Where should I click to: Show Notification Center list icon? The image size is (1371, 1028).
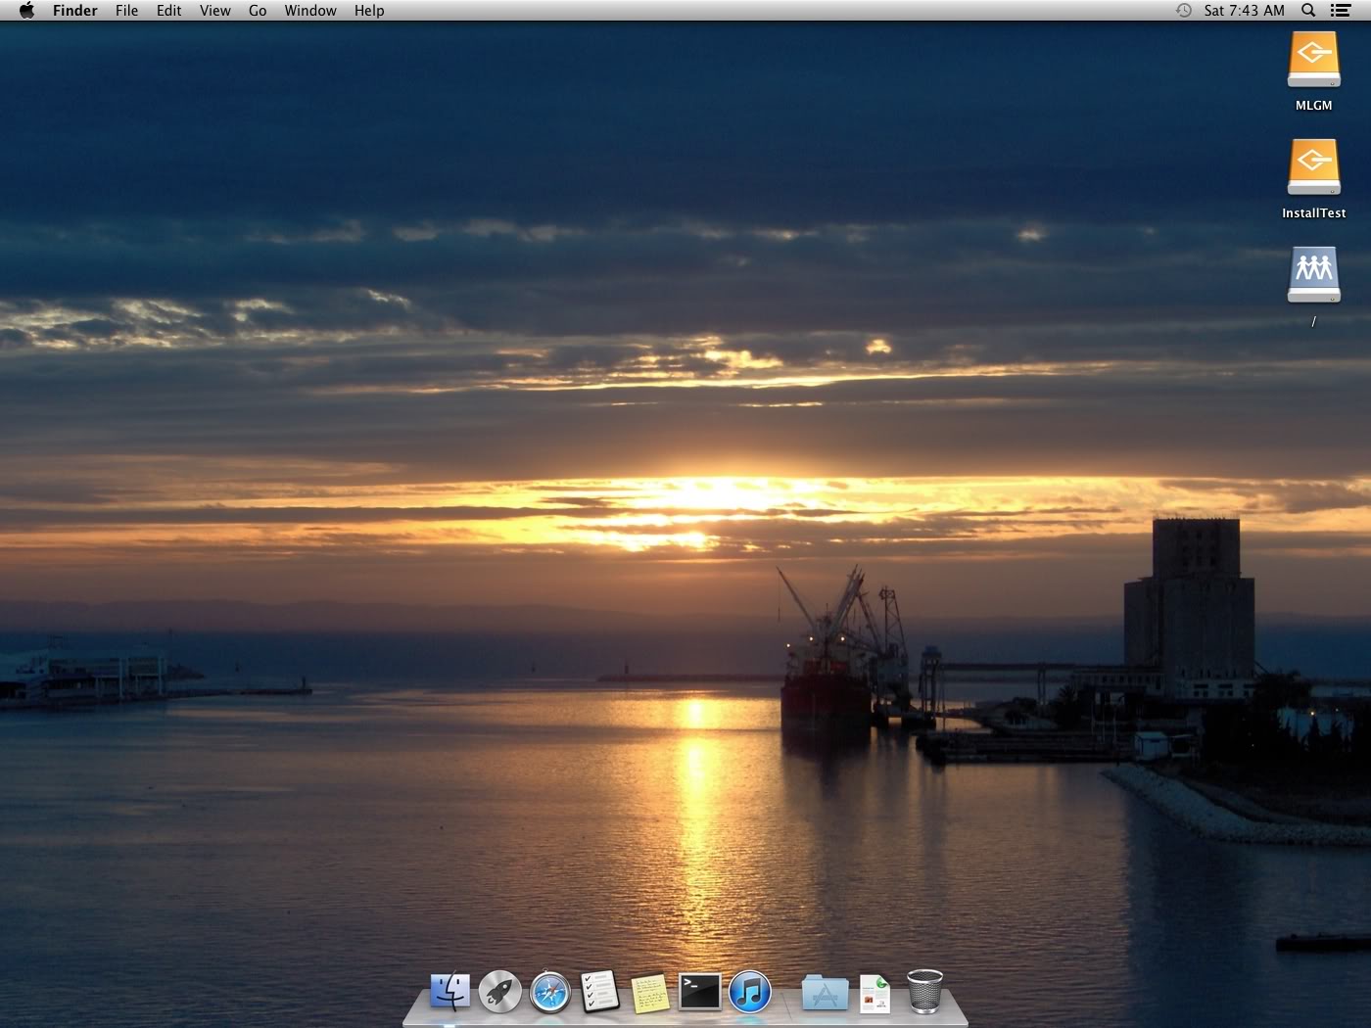point(1341,11)
